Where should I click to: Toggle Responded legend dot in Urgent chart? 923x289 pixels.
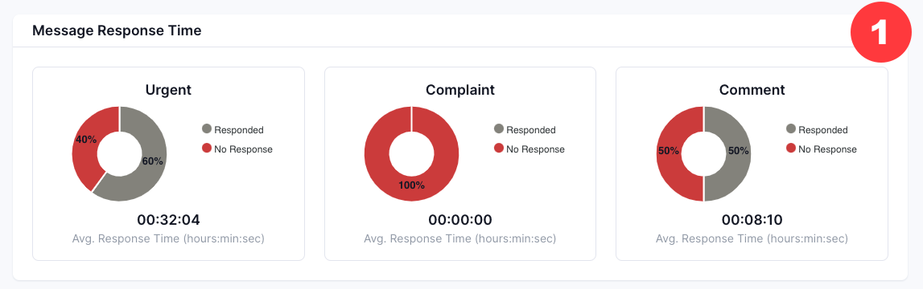click(207, 129)
